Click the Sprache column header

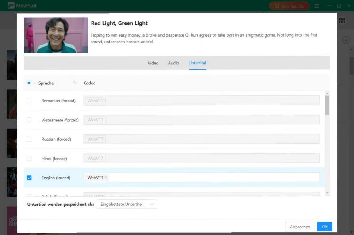[x=46, y=83]
